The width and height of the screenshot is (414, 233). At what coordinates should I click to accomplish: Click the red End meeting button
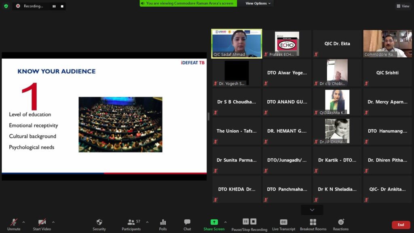tap(401, 225)
